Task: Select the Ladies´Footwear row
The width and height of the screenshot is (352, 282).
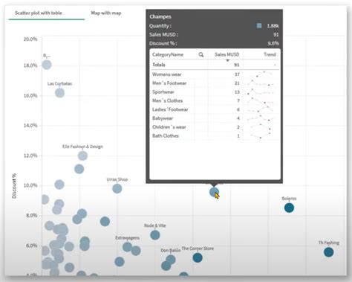Action: (215, 109)
